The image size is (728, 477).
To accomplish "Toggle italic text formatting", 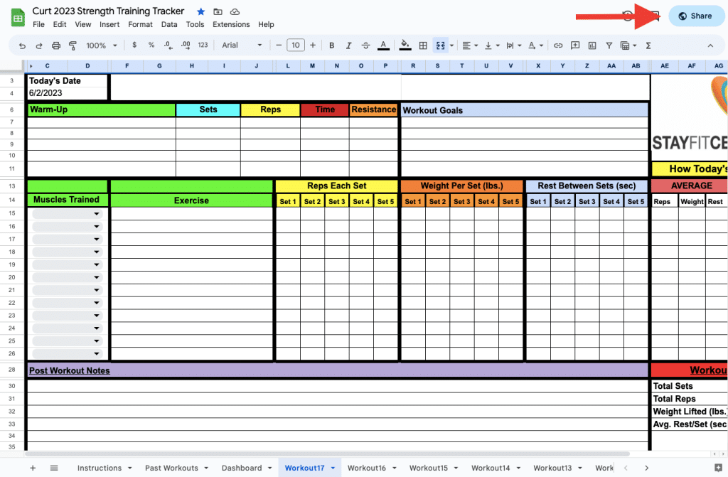I will point(348,45).
